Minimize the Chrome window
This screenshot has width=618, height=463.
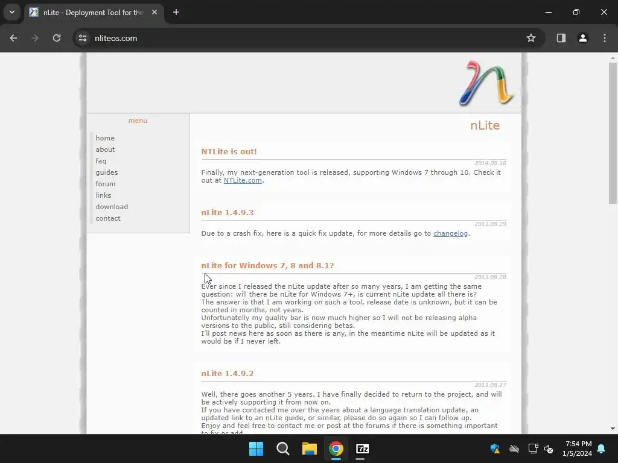549,12
